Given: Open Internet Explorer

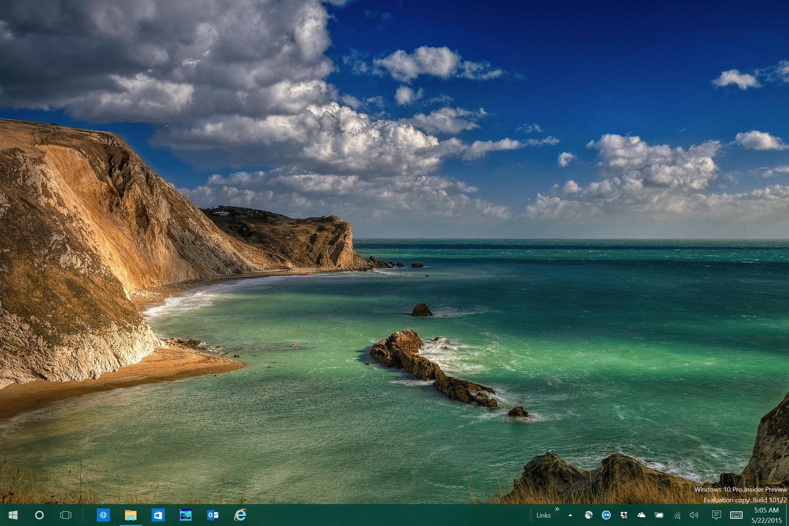Looking at the screenshot, I should tap(240, 515).
